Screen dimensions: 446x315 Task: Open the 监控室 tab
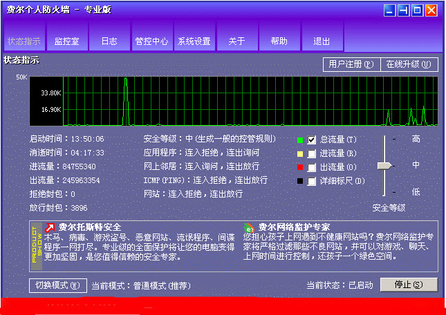point(66,41)
